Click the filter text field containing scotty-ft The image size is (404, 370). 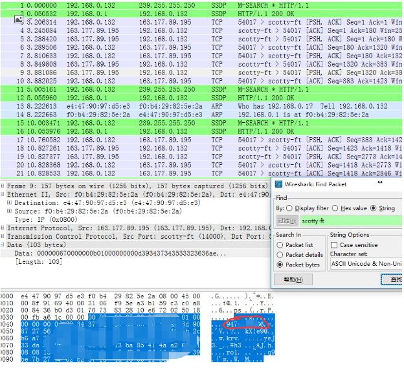(351, 221)
